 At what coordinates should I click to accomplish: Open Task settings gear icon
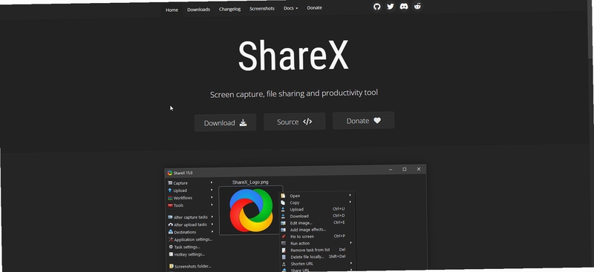[171, 247]
